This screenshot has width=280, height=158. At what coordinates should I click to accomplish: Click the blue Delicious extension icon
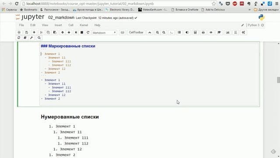[x=270, y=4]
